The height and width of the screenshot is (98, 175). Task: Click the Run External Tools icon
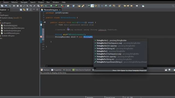[62, 6]
